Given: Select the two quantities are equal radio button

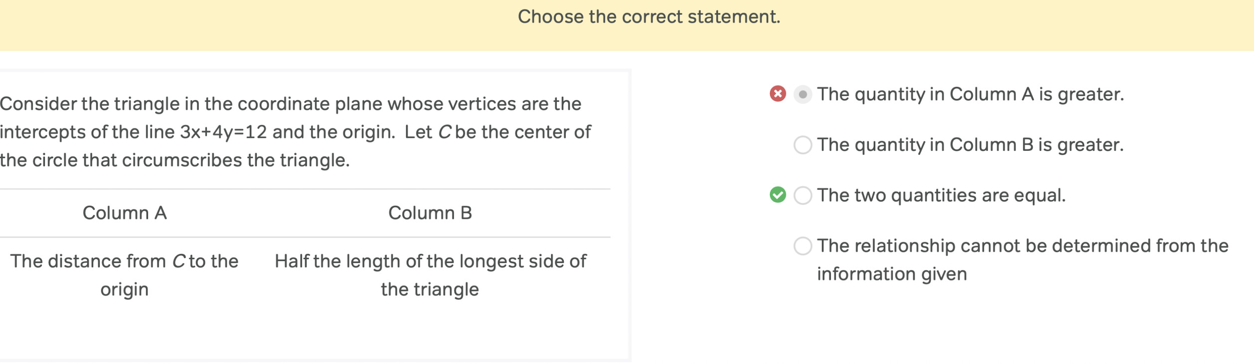Looking at the screenshot, I should click(x=802, y=195).
